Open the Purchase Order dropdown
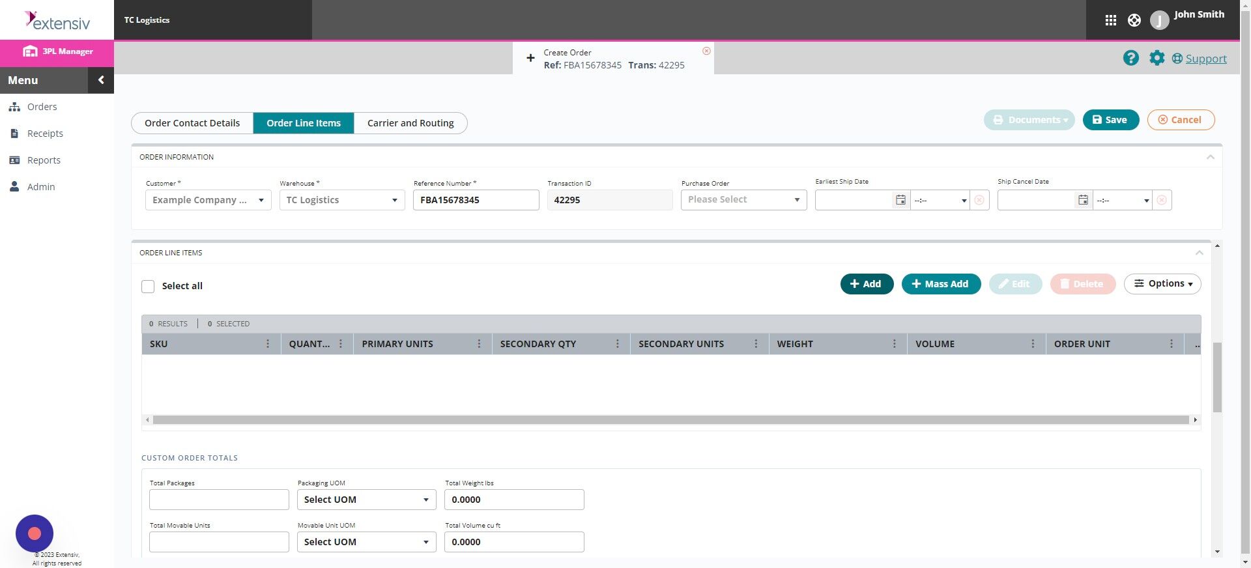This screenshot has width=1251, height=568. (744, 200)
